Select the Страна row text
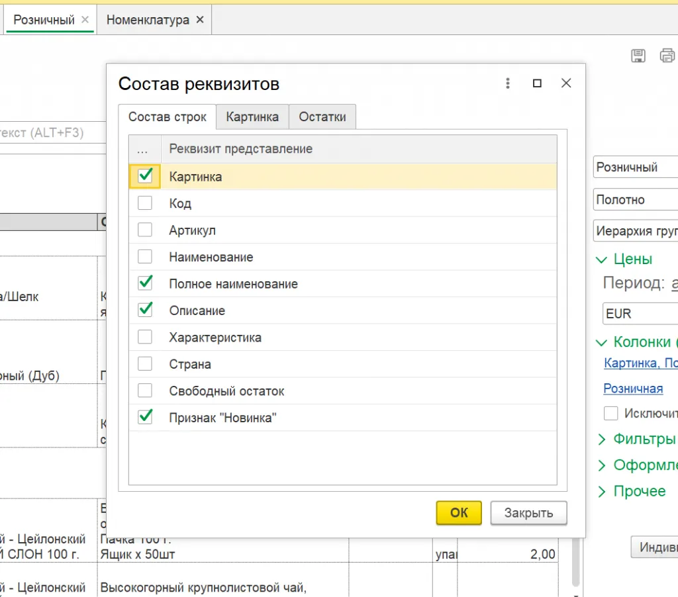The height and width of the screenshot is (597, 678). (x=190, y=364)
